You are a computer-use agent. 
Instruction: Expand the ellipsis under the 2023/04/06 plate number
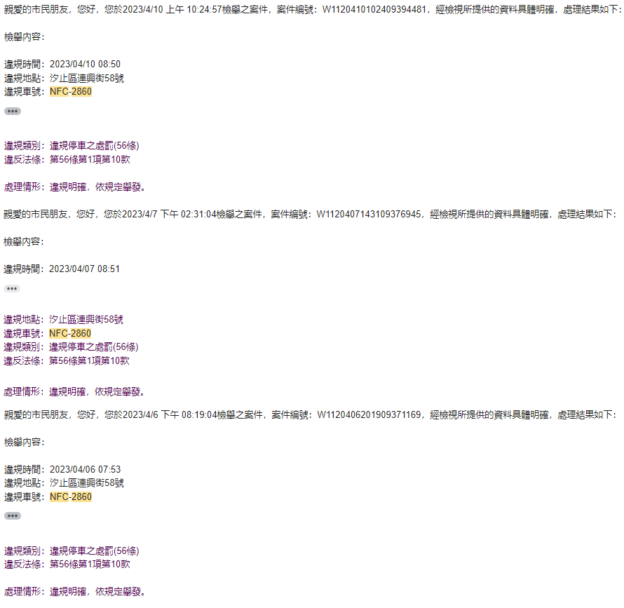(13, 516)
